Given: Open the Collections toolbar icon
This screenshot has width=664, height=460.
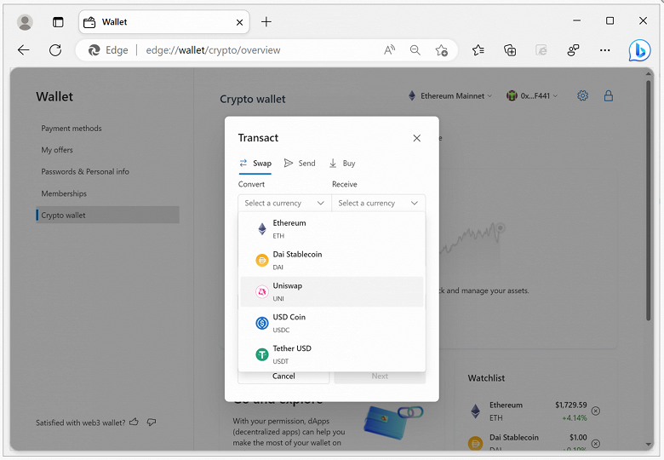Looking at the screenshot, I should pos(510,50).
